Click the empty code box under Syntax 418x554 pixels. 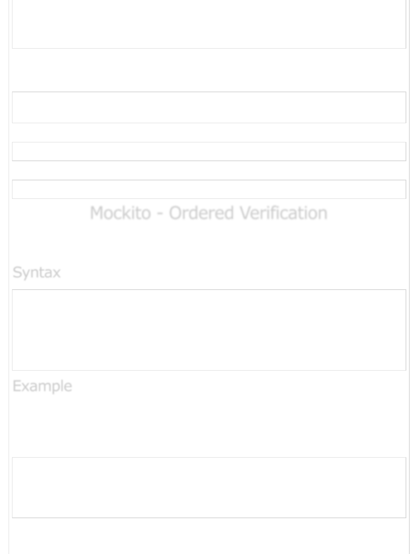[209, 330]
